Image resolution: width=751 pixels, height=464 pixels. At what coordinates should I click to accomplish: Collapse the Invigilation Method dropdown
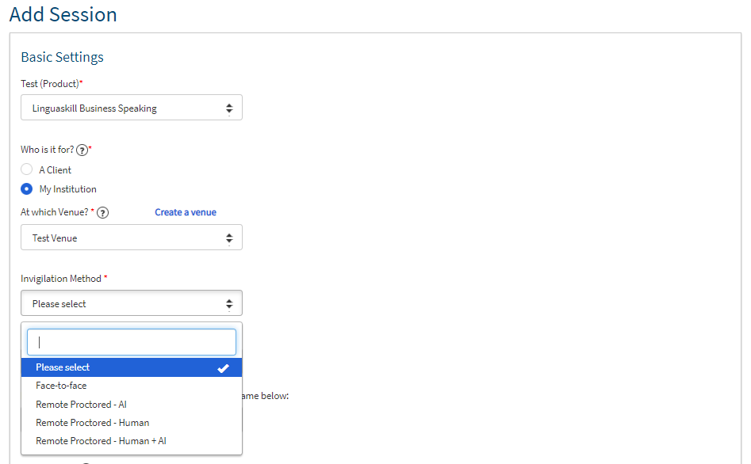click(131, 303)
